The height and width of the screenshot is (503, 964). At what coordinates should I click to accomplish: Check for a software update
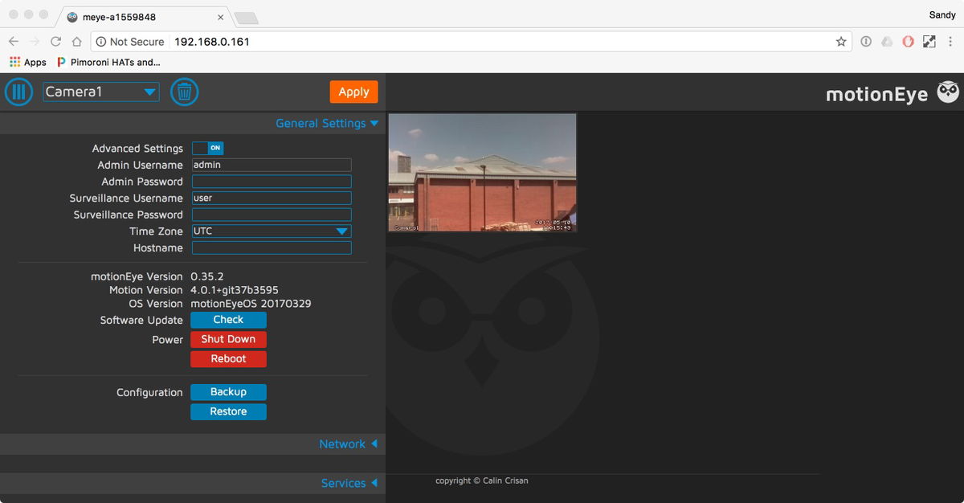pos(228,319)
